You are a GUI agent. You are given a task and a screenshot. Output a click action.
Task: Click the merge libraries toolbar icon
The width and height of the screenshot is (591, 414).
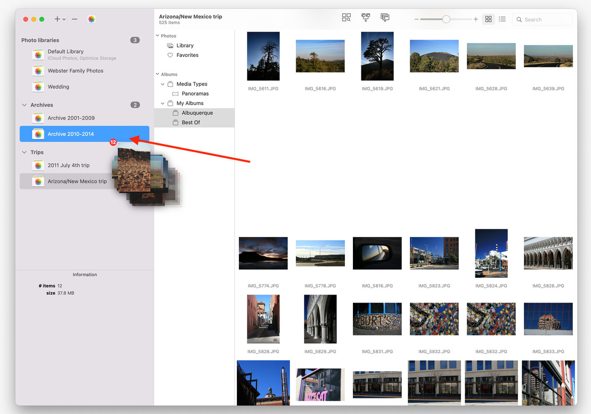coord(366,17)
